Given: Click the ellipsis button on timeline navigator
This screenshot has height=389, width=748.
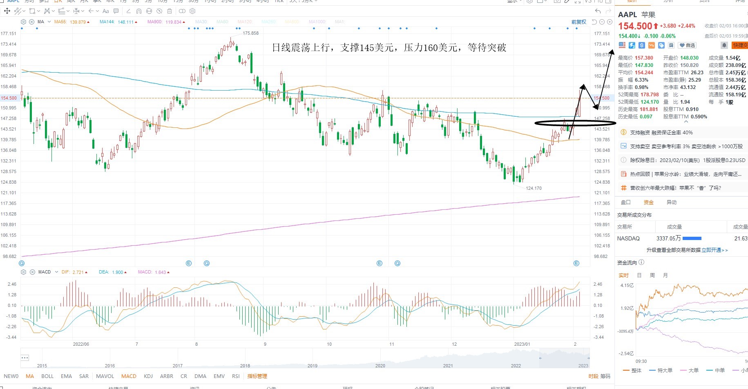Looking at the screenshot, I should pos(25,358).
